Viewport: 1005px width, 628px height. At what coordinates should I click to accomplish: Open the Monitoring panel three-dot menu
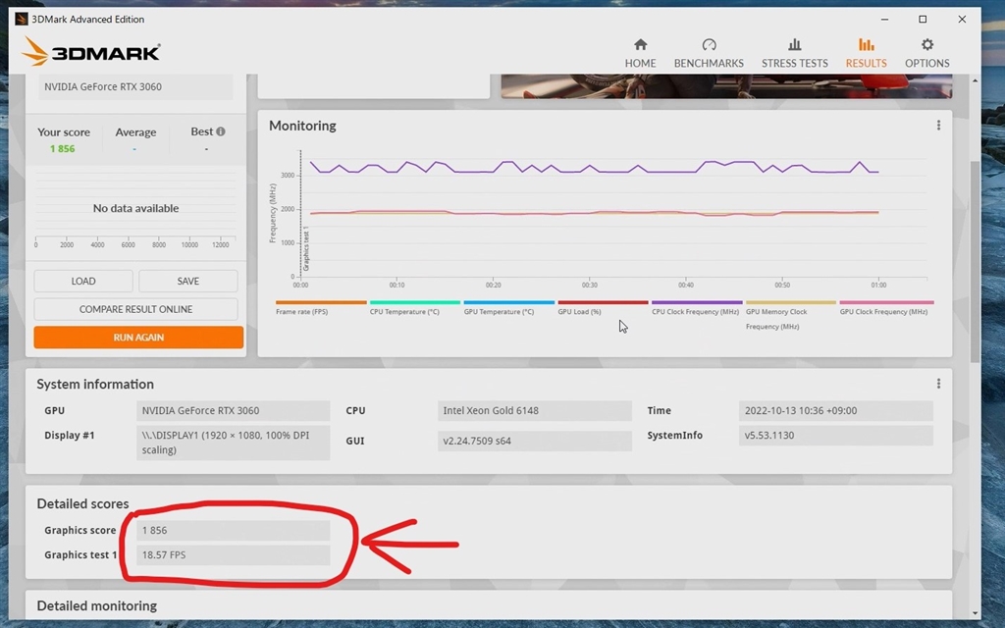coord(938,126)
